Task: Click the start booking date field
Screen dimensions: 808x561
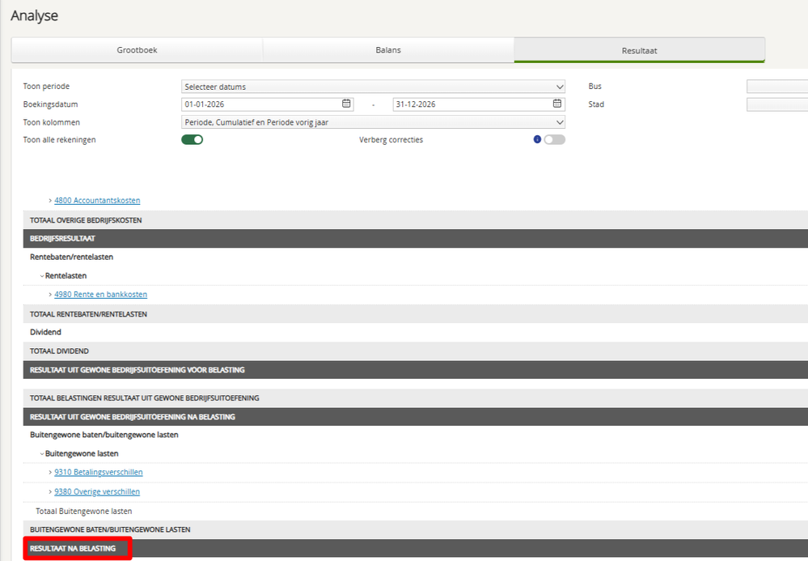Action: click(268, 104)
